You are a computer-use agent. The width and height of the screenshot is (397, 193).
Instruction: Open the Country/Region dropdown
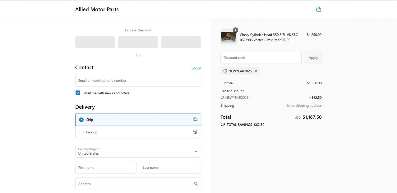[138, 151]
